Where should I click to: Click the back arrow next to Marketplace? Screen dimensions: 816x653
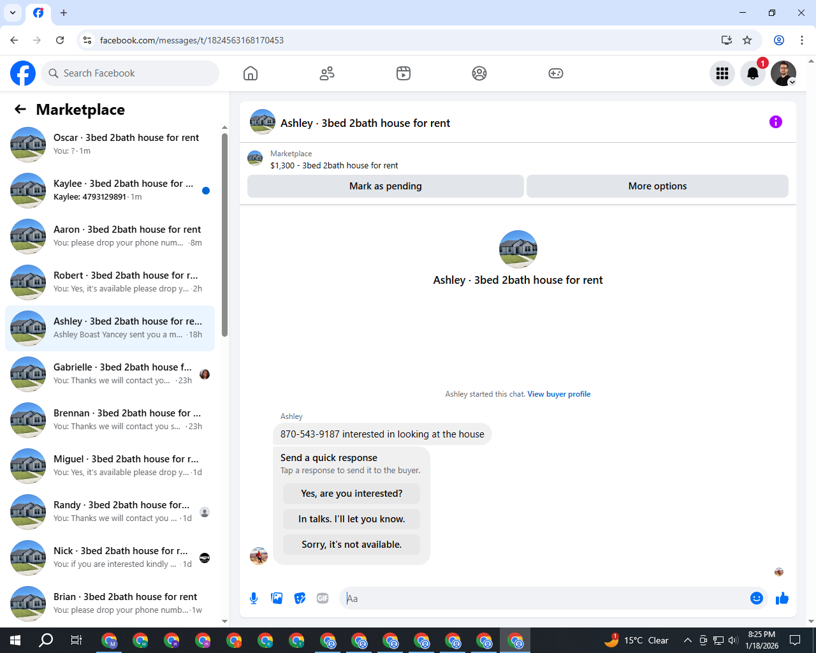(x=20, y=109)
